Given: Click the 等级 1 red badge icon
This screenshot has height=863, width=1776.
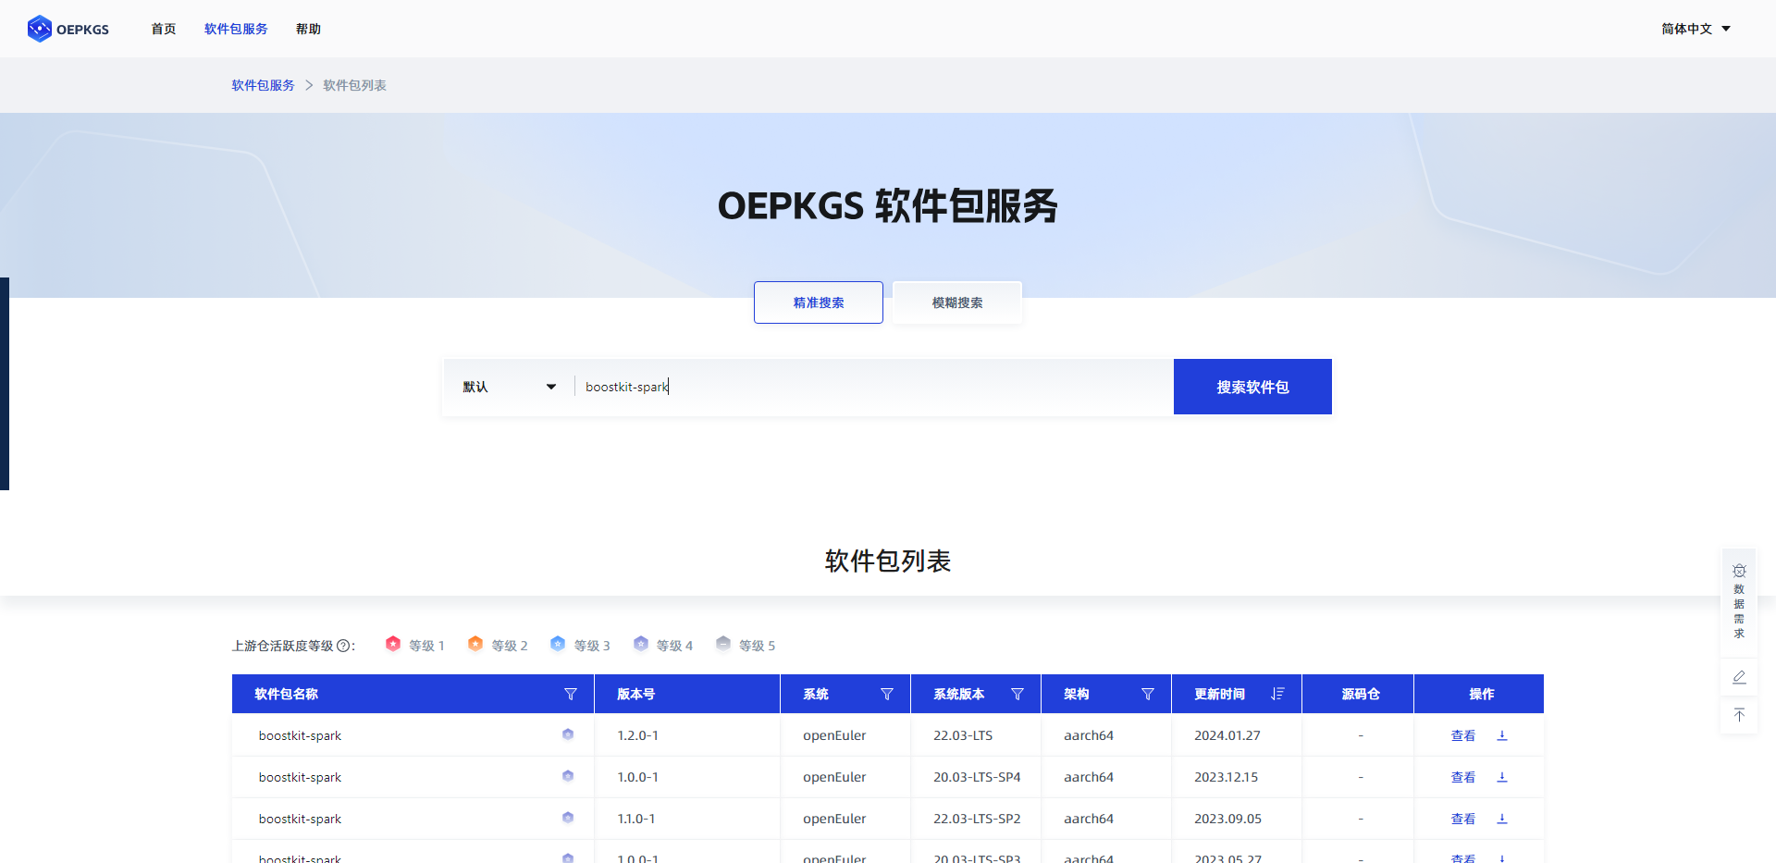Looking at the screenshot, I should (x=393, y=644).
